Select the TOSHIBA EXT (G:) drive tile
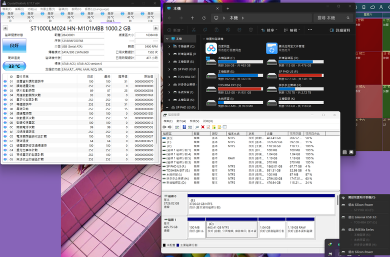This screenshot has height=257, width=390. coord(234,89)
